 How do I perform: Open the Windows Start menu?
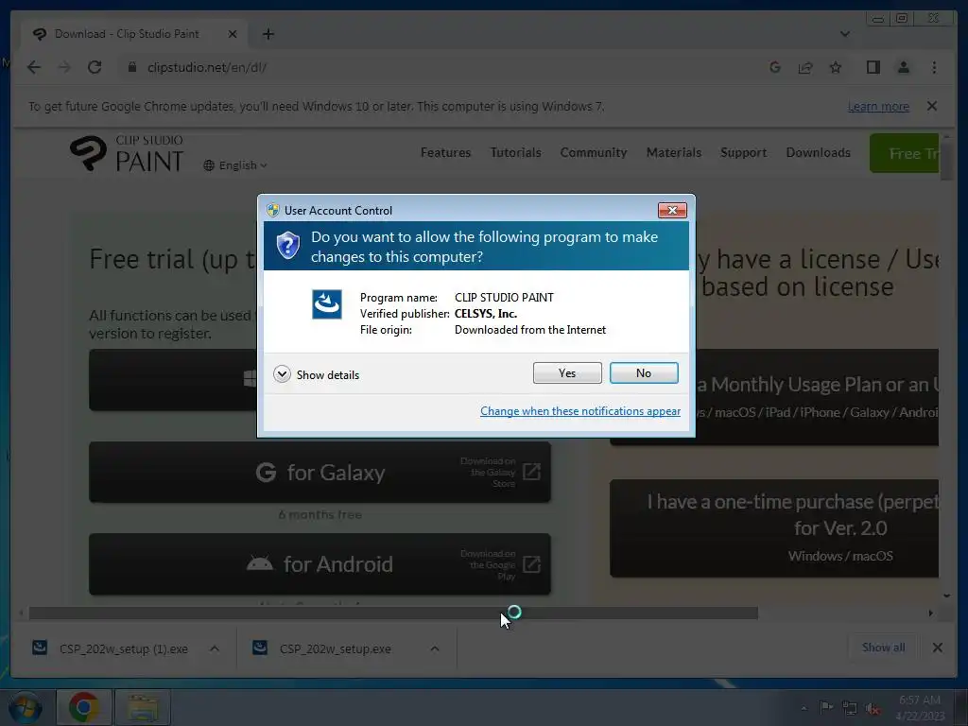[26, 707]
